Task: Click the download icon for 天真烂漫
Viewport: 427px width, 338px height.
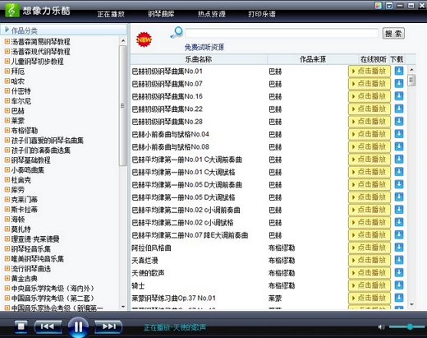Action: [x=399, y=260]
